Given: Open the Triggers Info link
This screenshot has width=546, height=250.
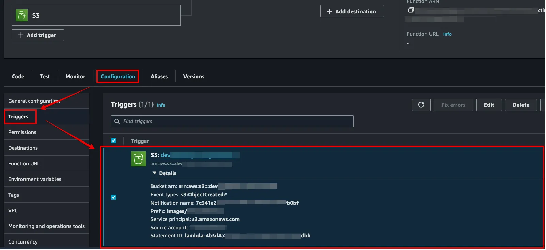Looking at the screenshot, I should 161,105.
